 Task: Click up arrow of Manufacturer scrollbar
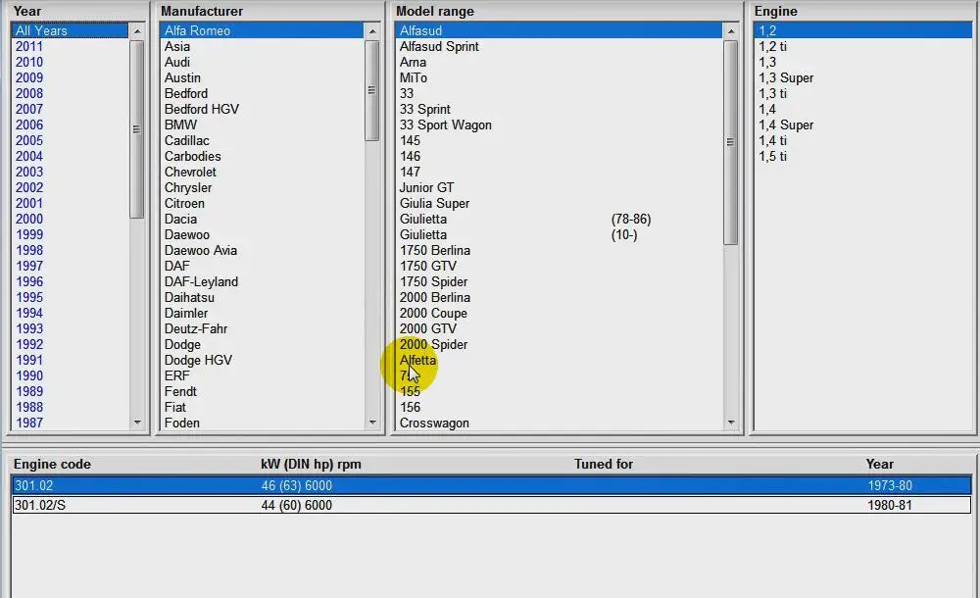coord(372,30)
